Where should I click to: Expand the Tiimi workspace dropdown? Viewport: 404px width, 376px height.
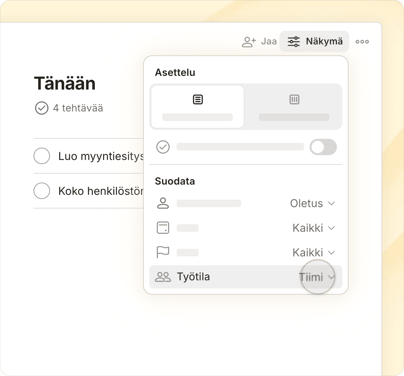pyautogui.click(x=317, y=277)
